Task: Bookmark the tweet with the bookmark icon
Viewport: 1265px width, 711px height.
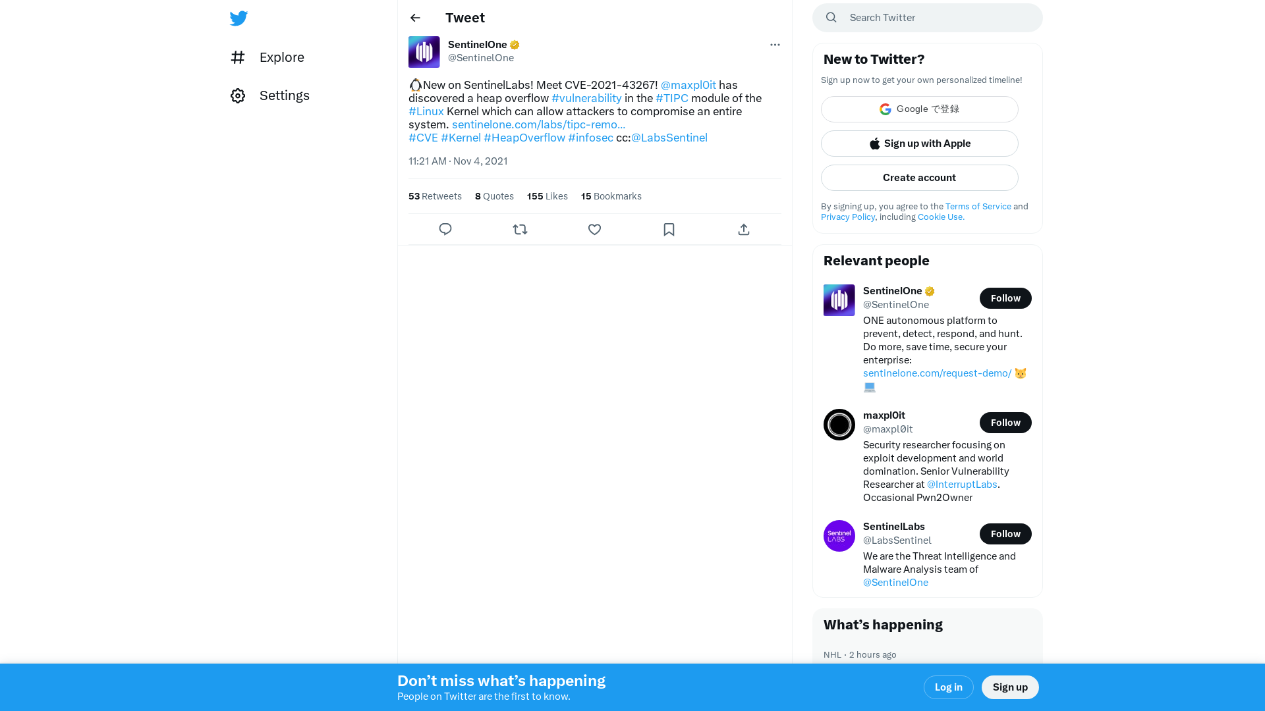Action: [669, 229]
